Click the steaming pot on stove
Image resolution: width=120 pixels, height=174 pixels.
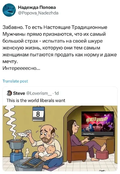point(16,144)
